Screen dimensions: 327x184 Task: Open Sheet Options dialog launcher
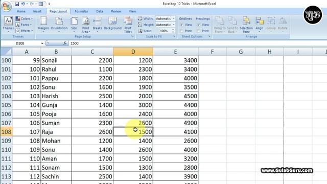(x=209, y=36)
